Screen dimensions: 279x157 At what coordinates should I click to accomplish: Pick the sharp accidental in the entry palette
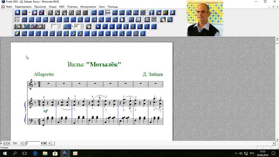click(x=94, y=33)
